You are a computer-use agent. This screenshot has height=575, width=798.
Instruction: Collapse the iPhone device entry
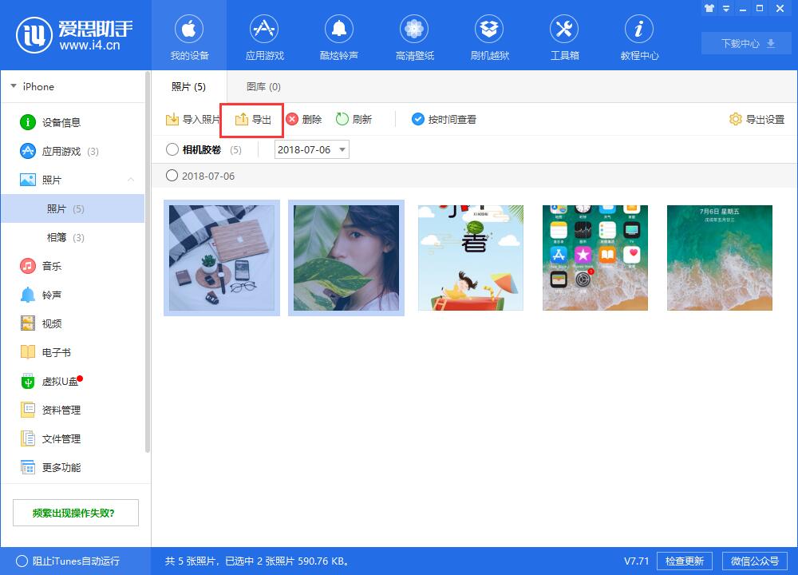(x=13, y=86)
